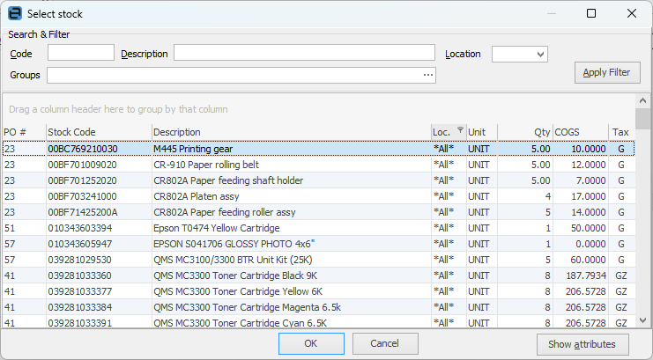Sort by PO # column header
The image size is (653, 360).
click(22, 132)
